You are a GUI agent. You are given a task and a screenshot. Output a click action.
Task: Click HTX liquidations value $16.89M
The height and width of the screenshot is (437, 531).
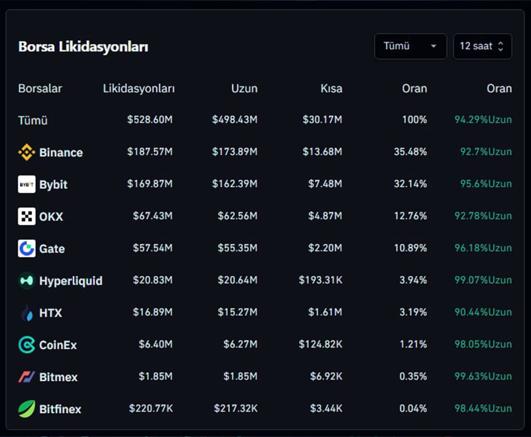click(153, 312)
